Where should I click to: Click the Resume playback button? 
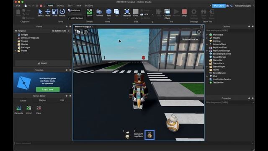click(x=176, y=13)
